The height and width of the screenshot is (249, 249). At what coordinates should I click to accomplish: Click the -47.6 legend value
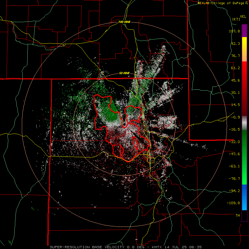234,154
